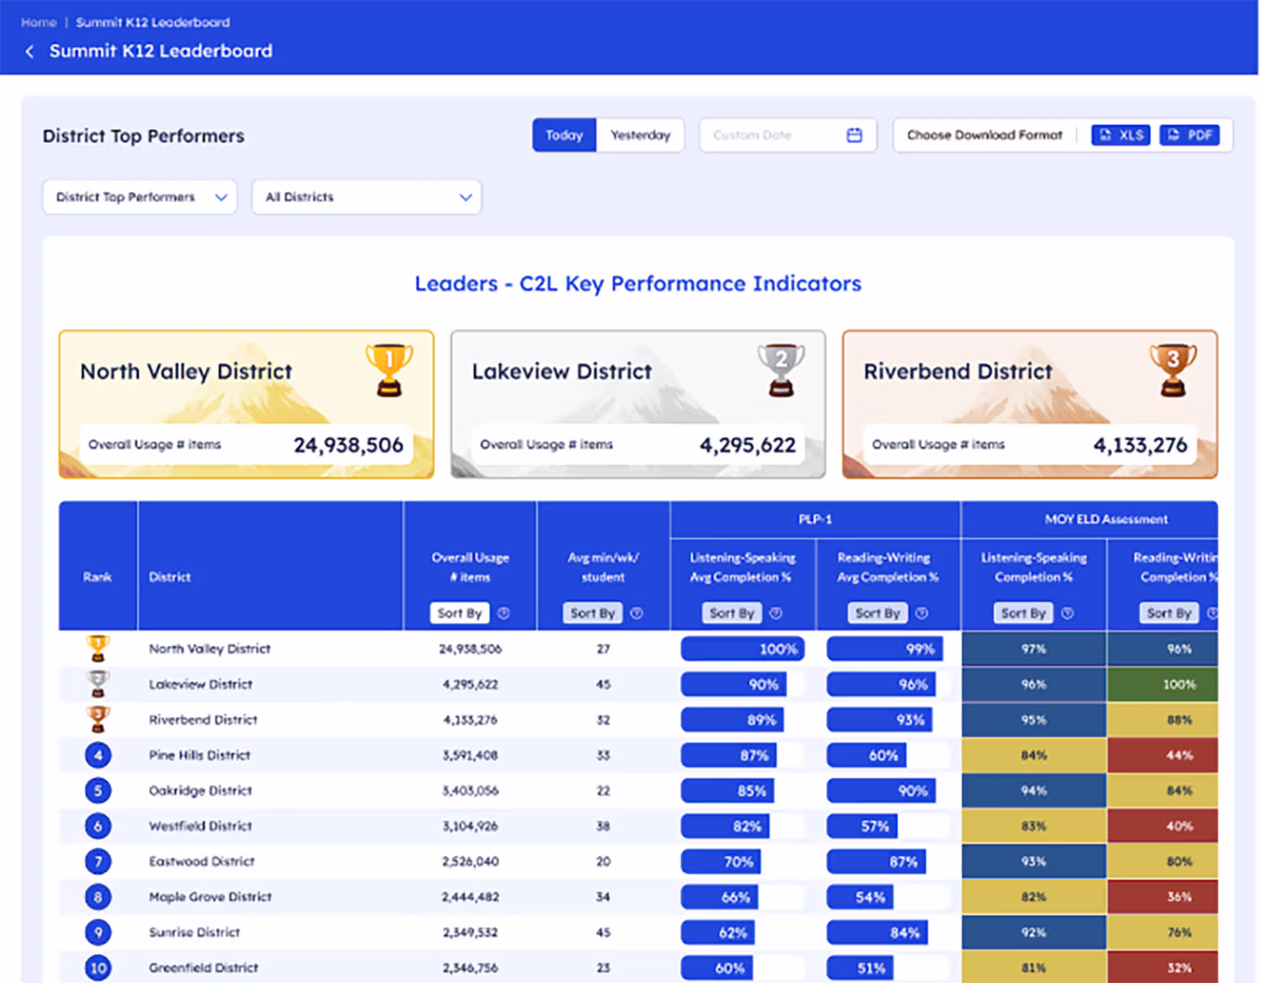Click usage value 3,591,408 in Pine Hills row
The image size is (1261, 983).
tap(470, 755)
